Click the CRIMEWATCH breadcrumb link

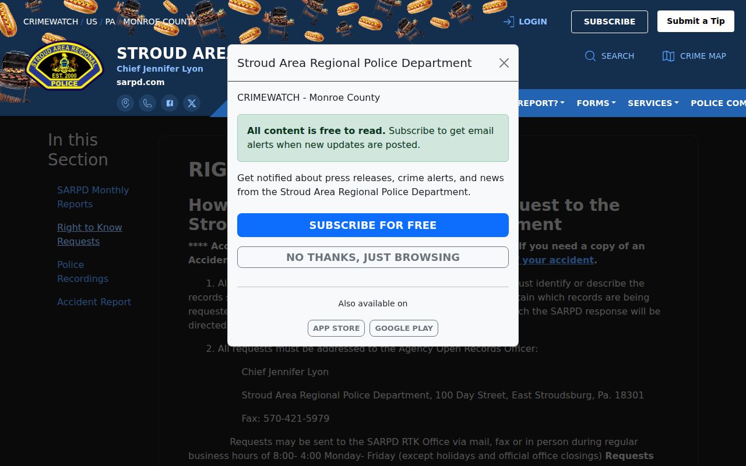pos(51,22)
